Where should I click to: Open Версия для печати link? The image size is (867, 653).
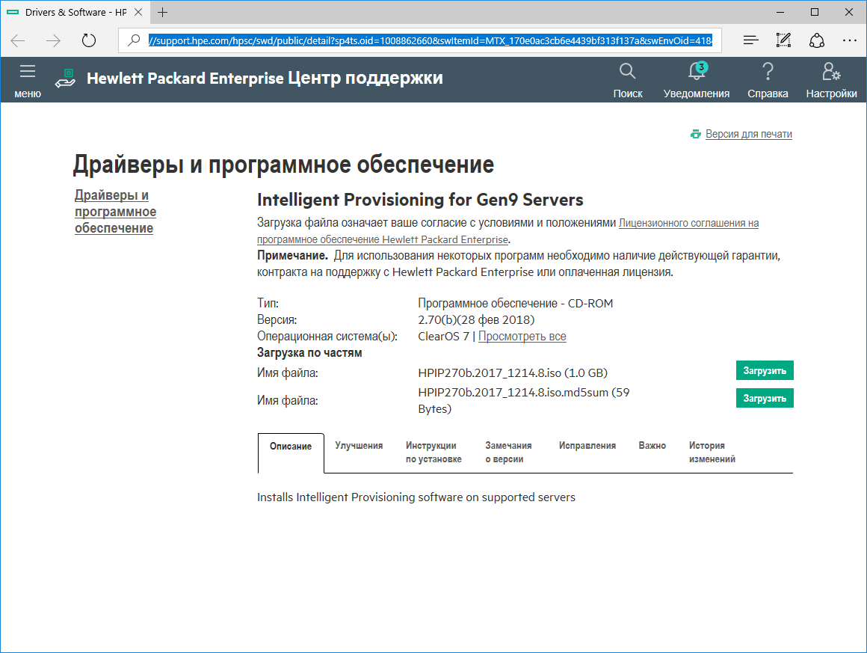point(749,134)
